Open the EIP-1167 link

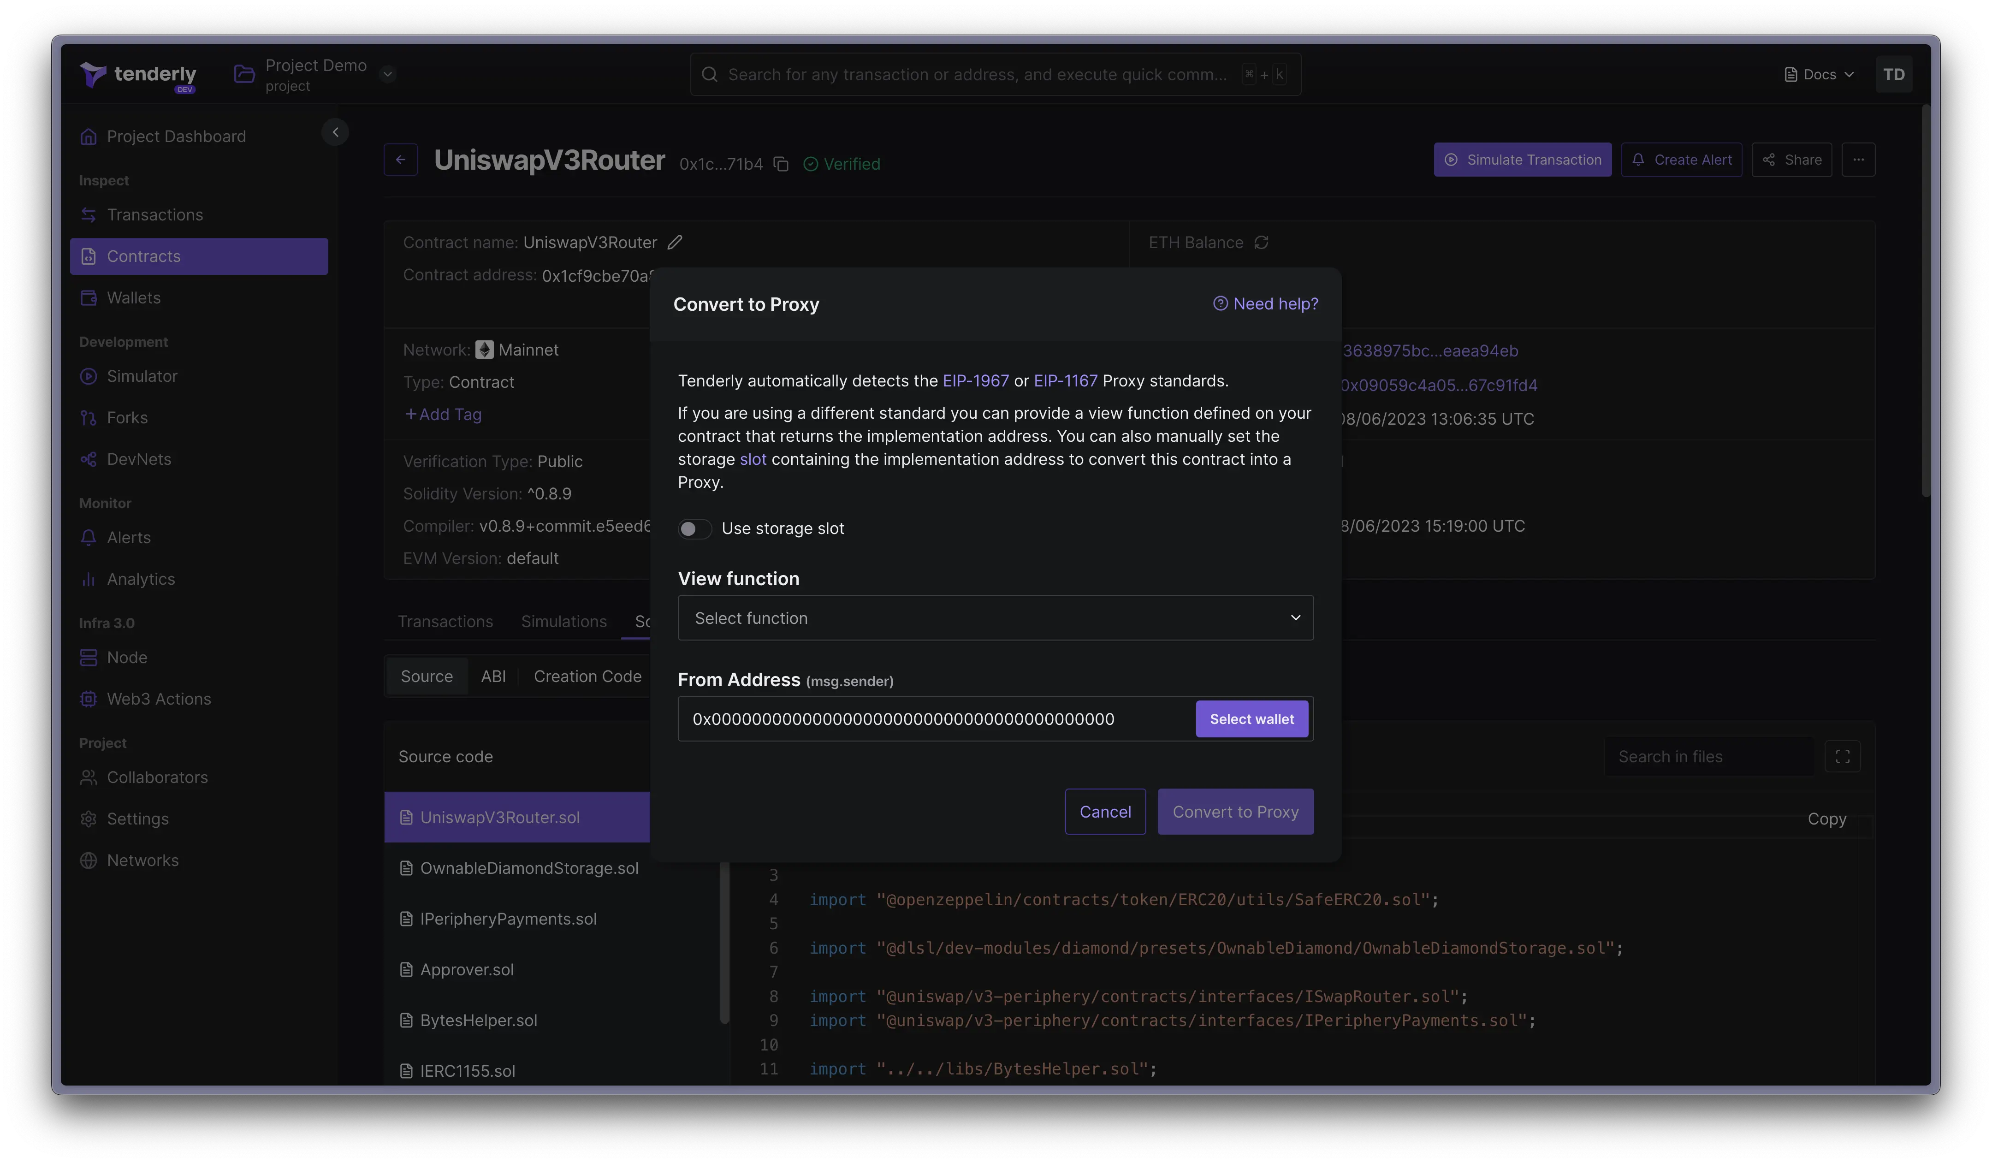pos(1066,381)
